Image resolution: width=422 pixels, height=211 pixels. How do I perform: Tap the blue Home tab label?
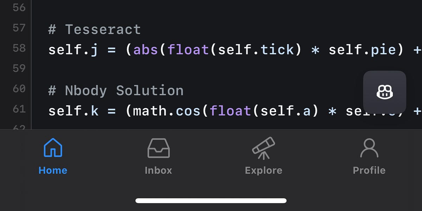[x=53, y=170]
